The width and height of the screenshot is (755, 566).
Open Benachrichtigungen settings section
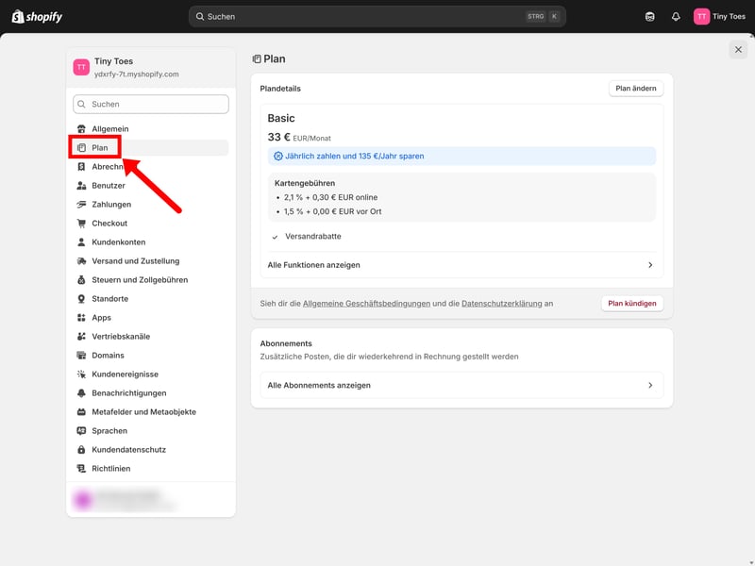tap(128, 393)
